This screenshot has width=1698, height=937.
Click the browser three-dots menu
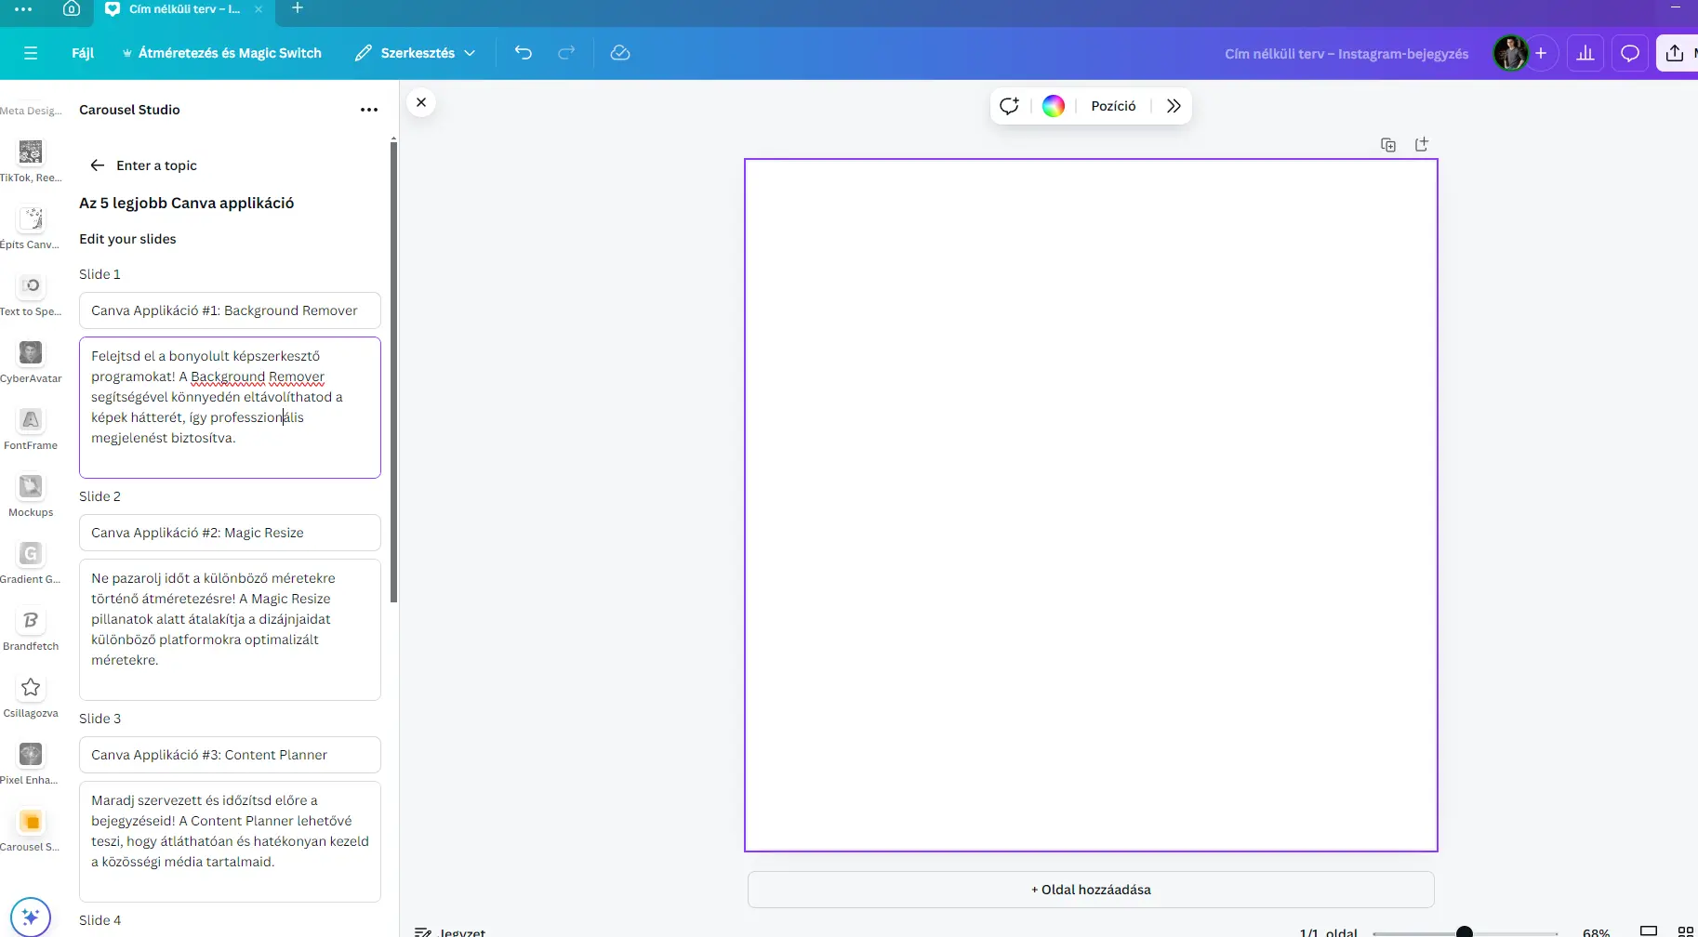23,9
